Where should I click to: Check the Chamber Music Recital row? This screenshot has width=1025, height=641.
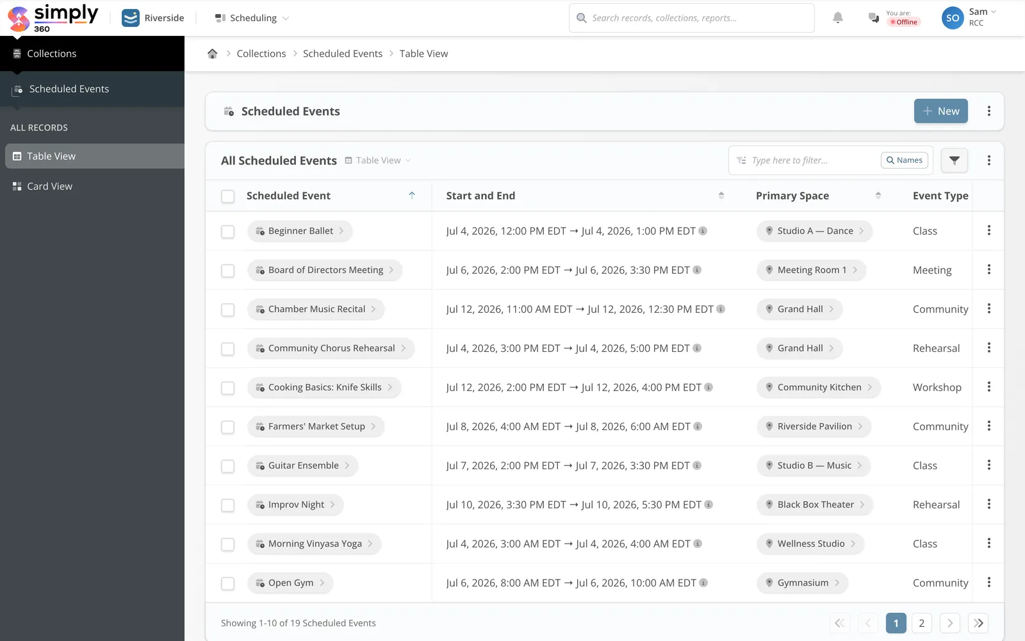point(227,310)
